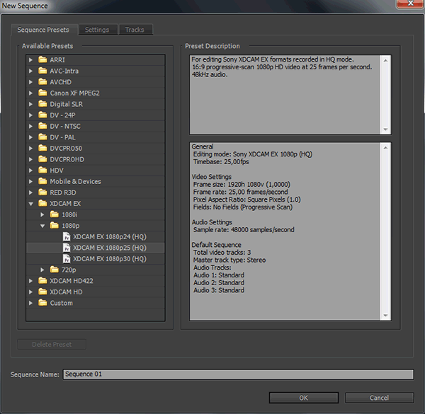Select XDCAM EX 1080p30 (HQ) preset name
The image size is (425, 414).
coord(110,259)
